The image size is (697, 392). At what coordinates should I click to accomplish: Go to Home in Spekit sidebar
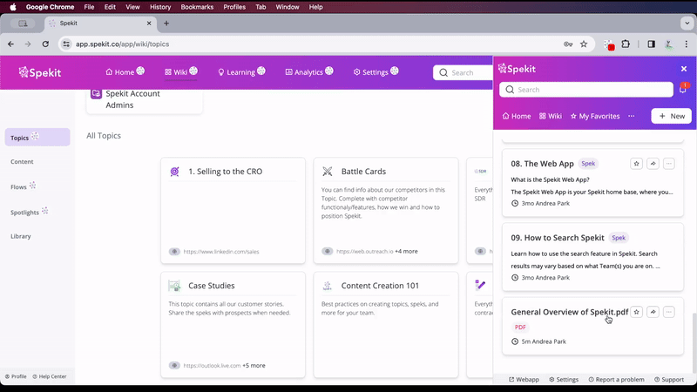pyautogui.click(x=517, y=116)
